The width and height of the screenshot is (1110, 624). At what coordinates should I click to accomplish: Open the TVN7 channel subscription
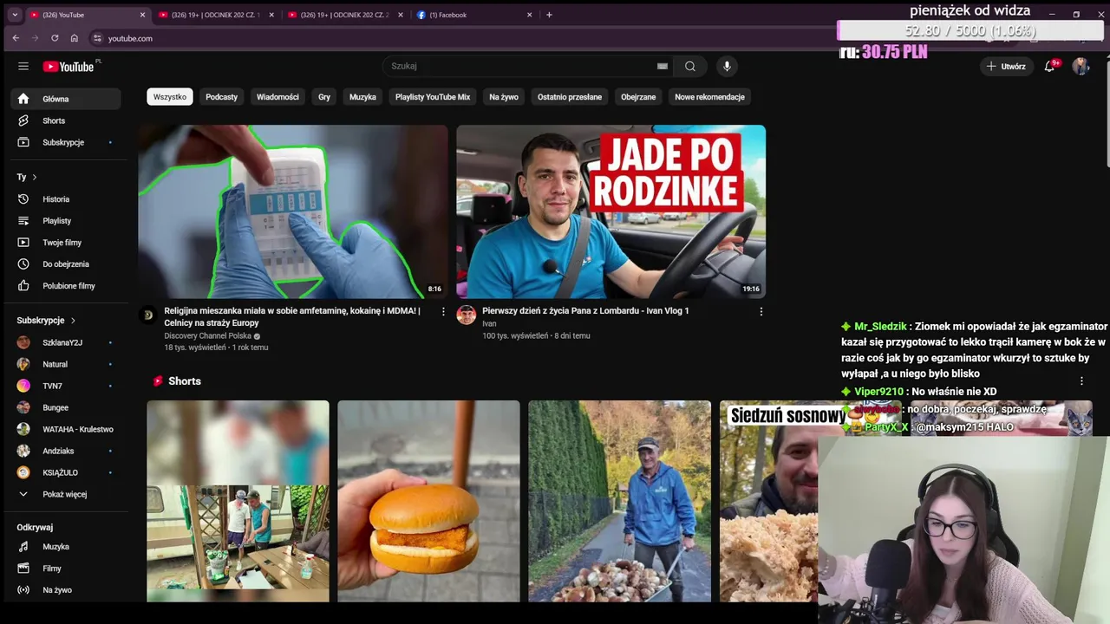(66, 386)
